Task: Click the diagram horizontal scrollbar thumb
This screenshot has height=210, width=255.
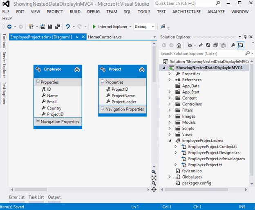Action: [x=31, y=190]
